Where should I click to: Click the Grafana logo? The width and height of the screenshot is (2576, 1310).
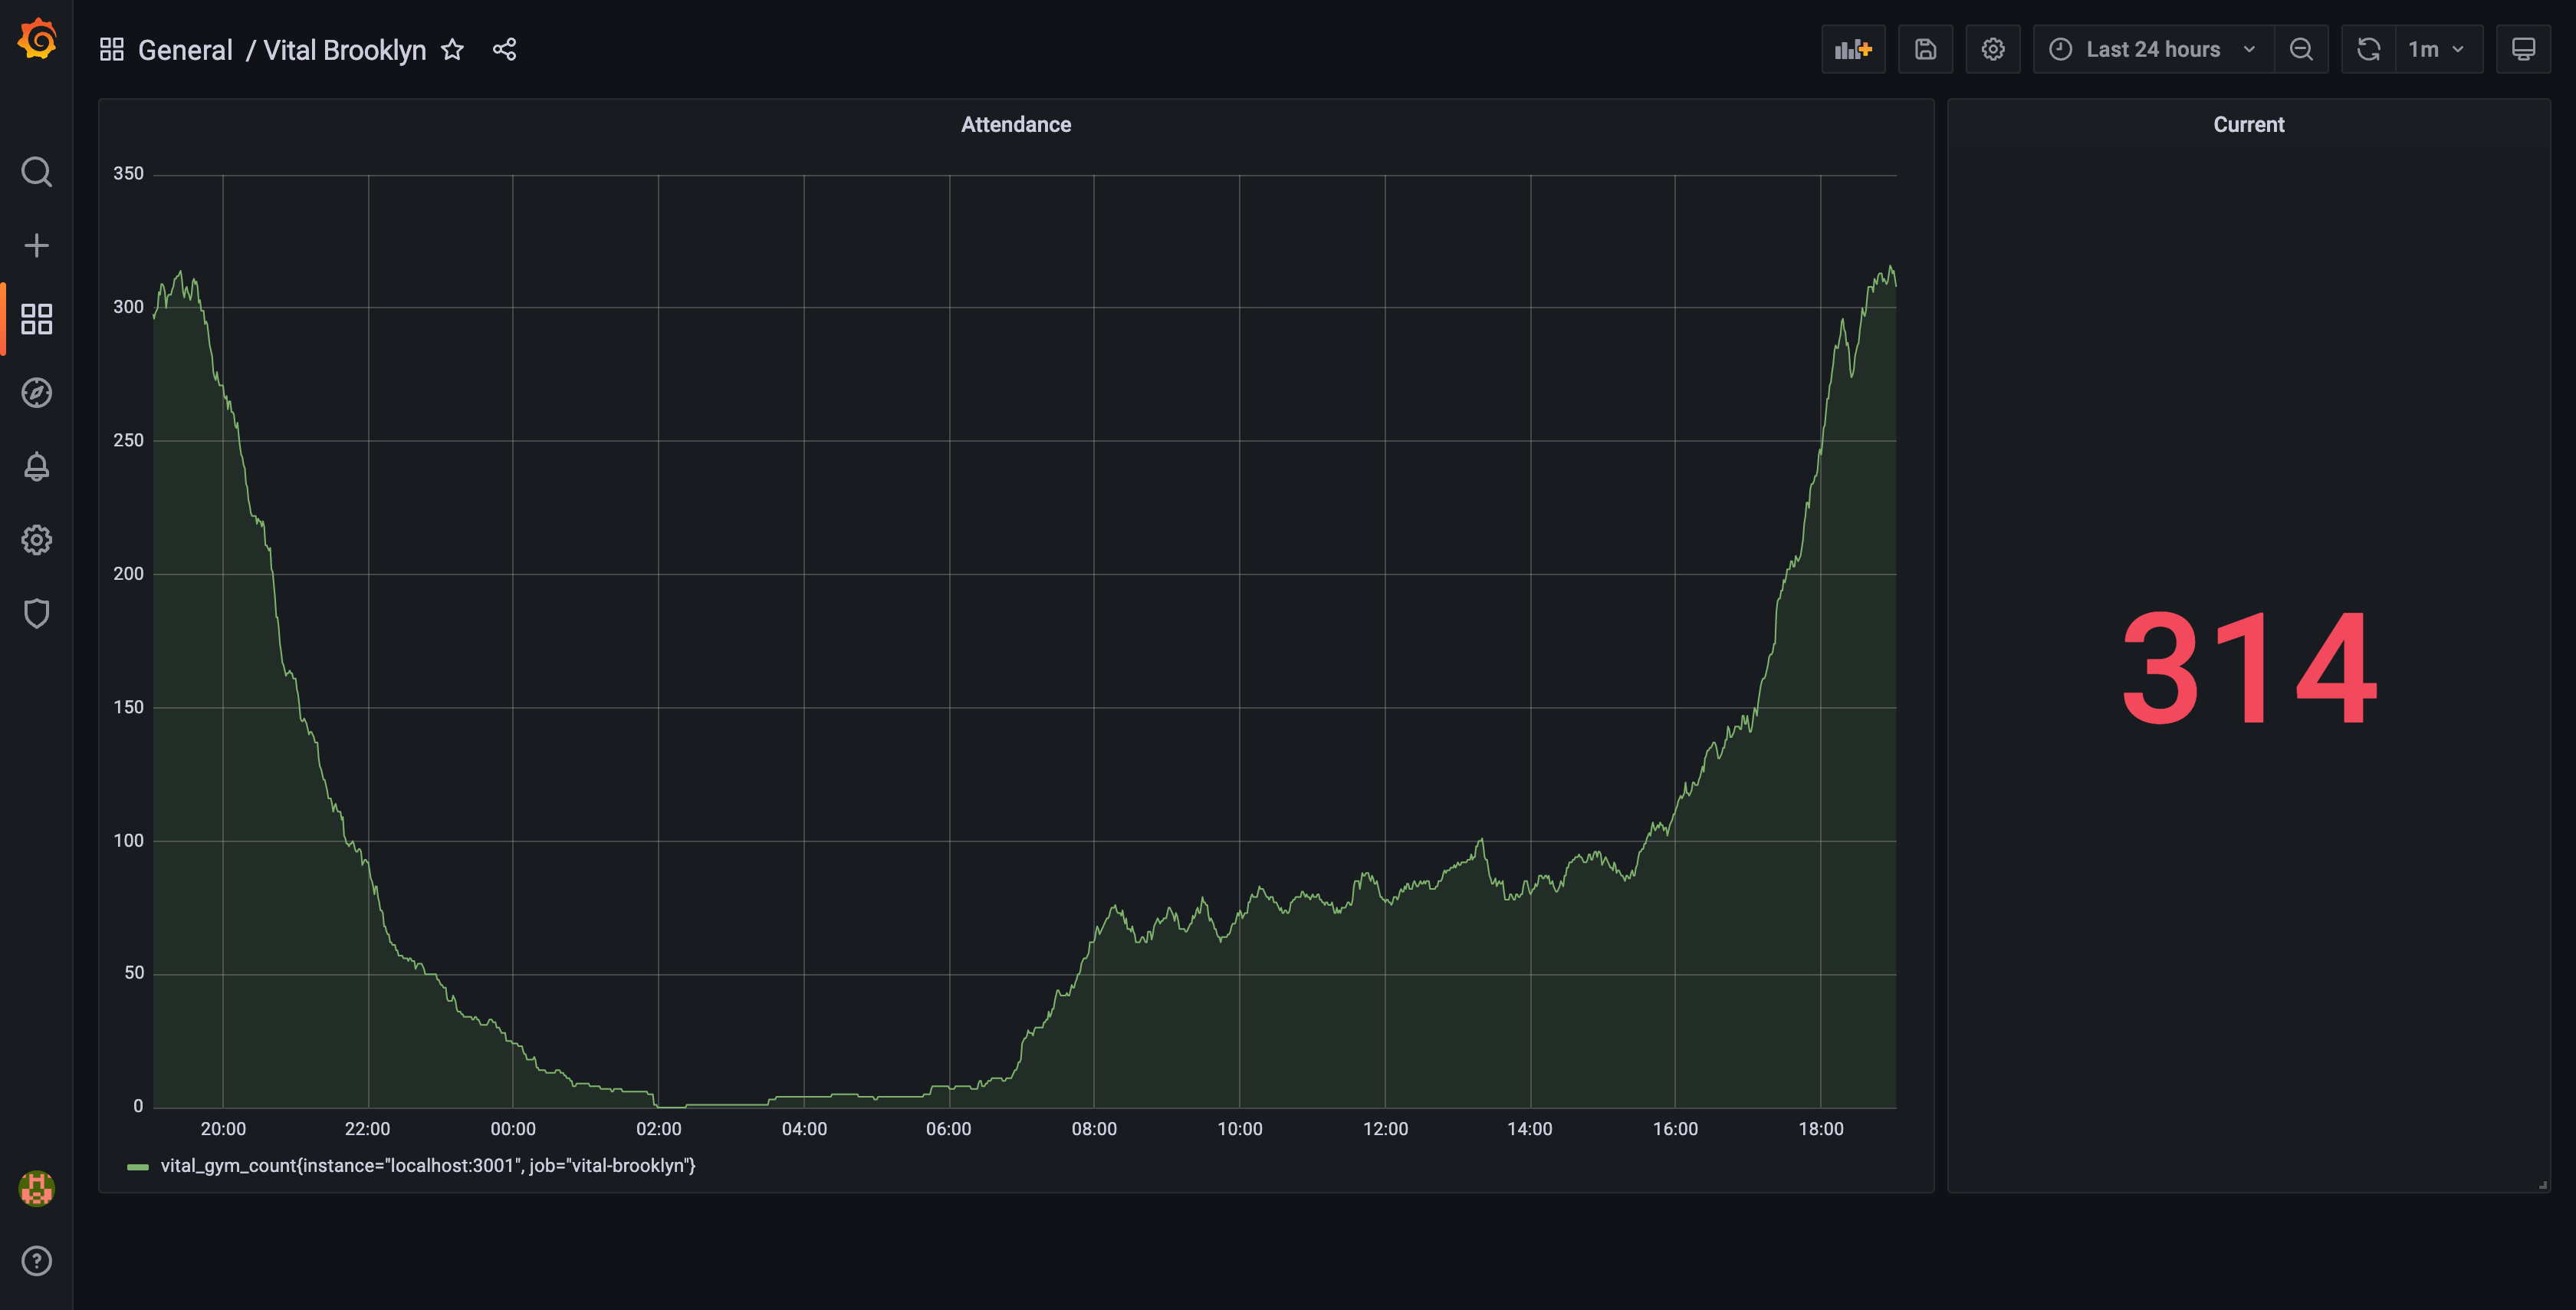(x=36, y=40)
